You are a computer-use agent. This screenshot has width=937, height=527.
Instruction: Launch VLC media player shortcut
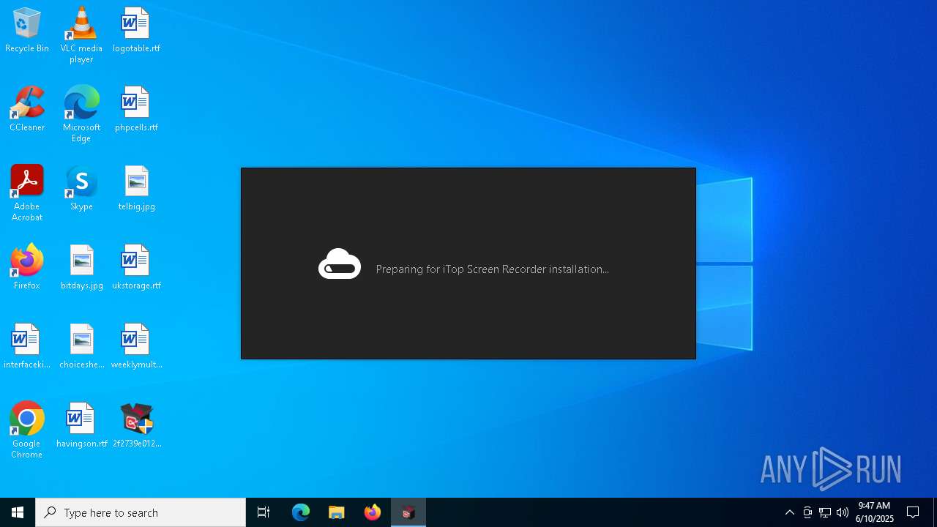pos(81,35)
